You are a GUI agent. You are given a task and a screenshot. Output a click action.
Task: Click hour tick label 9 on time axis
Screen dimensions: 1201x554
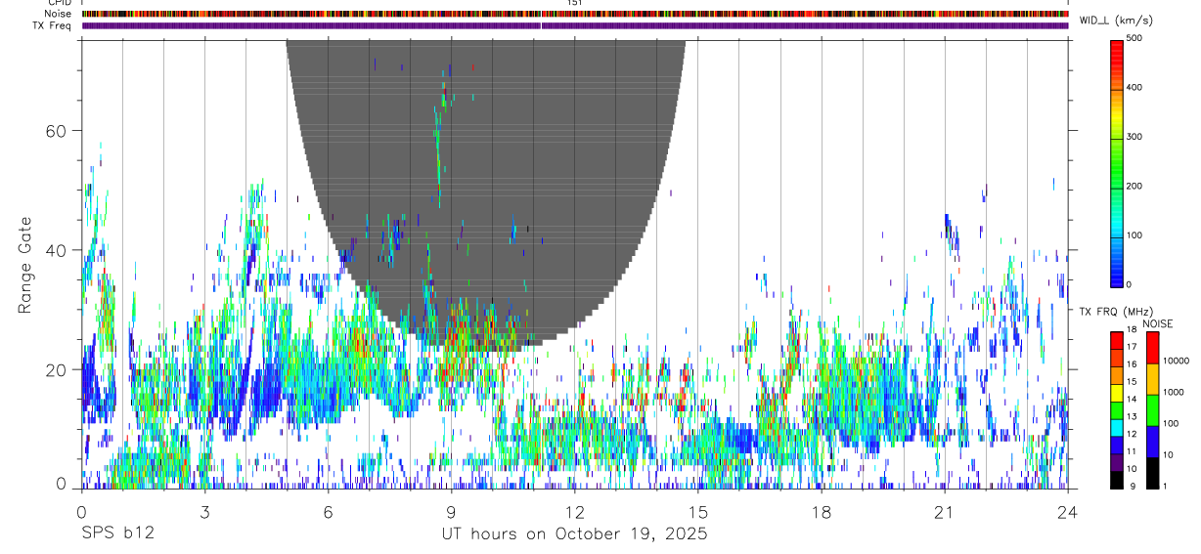(x=451, y=511)
